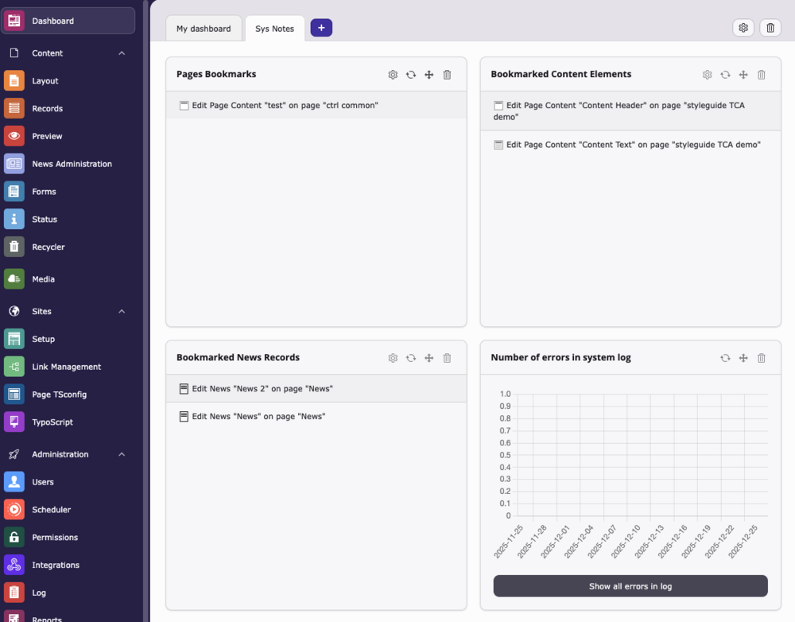This screenshot has width=795, height=622.
Task: Go to Permissions menu item label
Action: click(55, 537)
